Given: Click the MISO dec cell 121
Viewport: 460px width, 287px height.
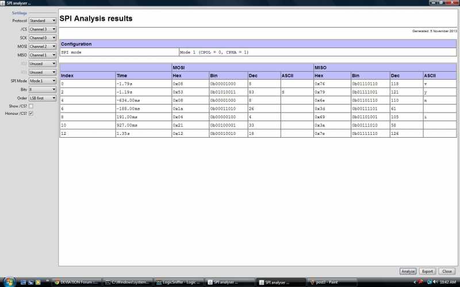Looking at the screenshot, I should (407, 92).
